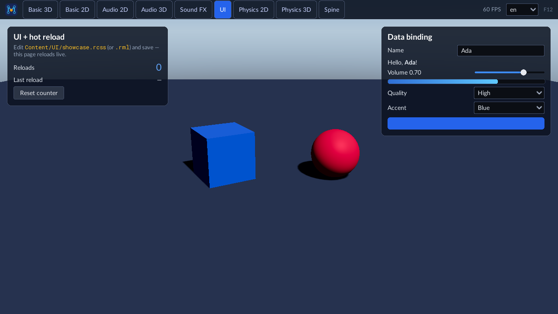Open the Quality dropdown set to High
Screen dimensions: 558x314
coord(509,93)
